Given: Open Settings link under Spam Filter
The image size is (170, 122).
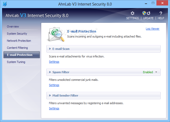Looking at the screenshot, I should pos(54,85).
